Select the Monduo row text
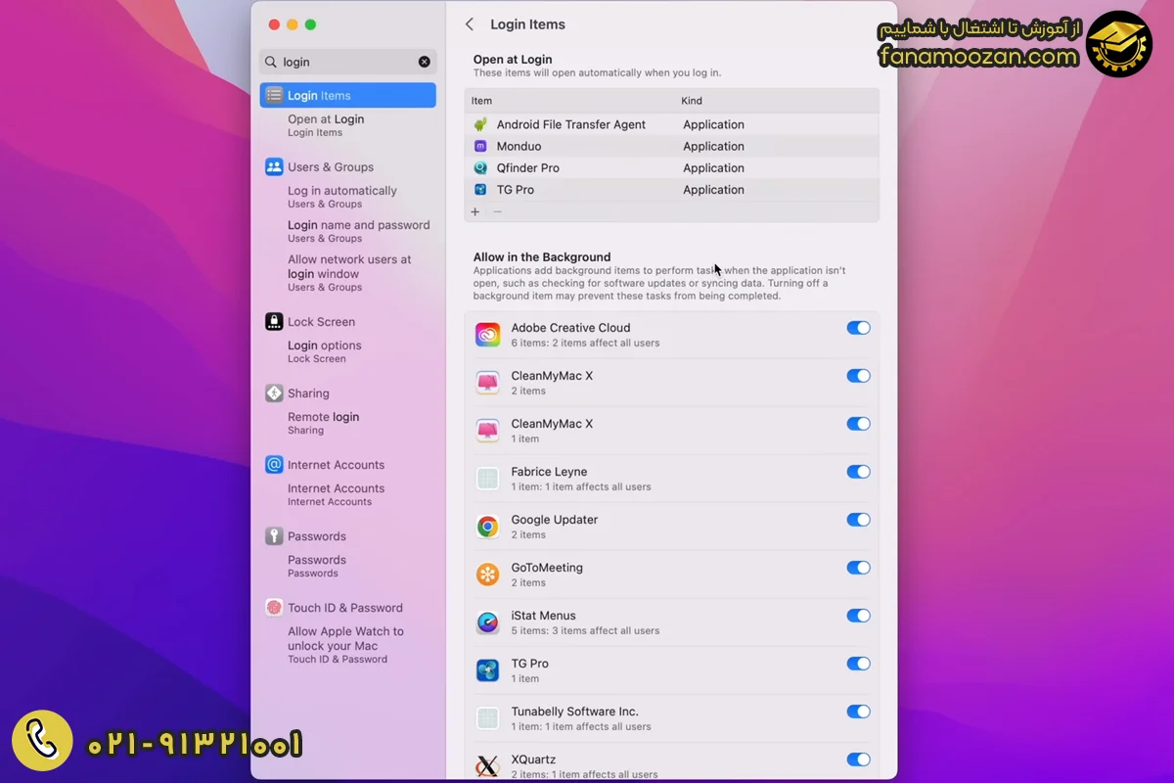Screen dimensions: 1174x783 [x=519, y=146]
